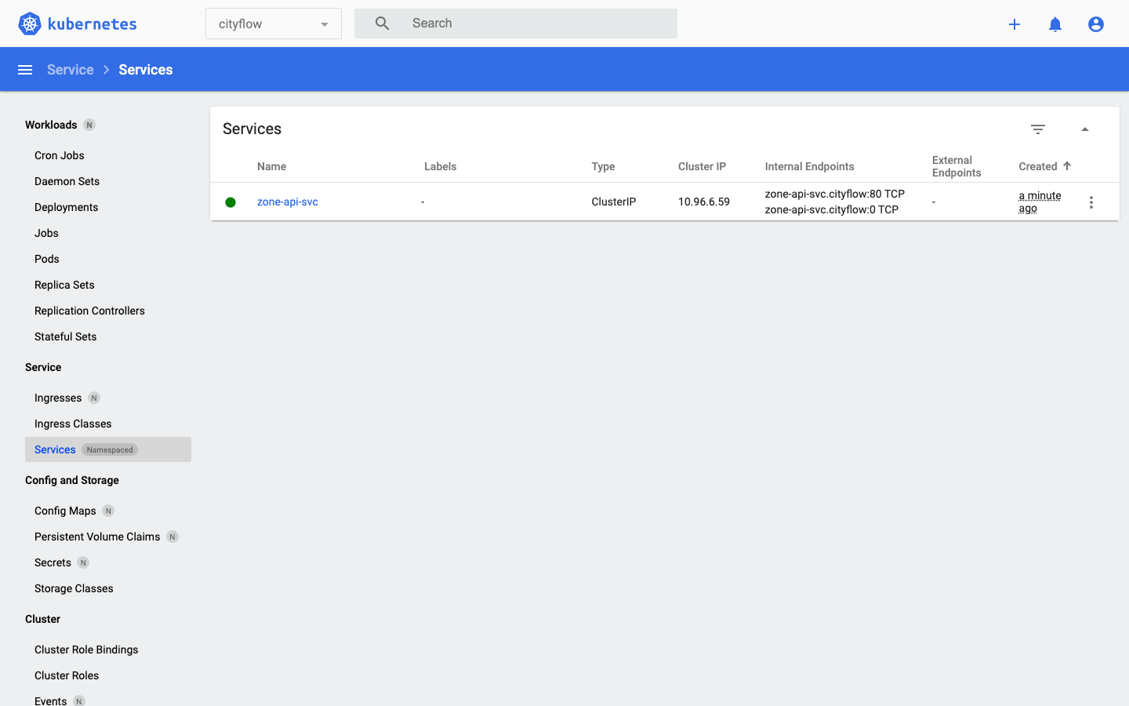
Task: Click the 'a minute ago' timestamp
Action: pyautogui.click(x=1040, y=202)
